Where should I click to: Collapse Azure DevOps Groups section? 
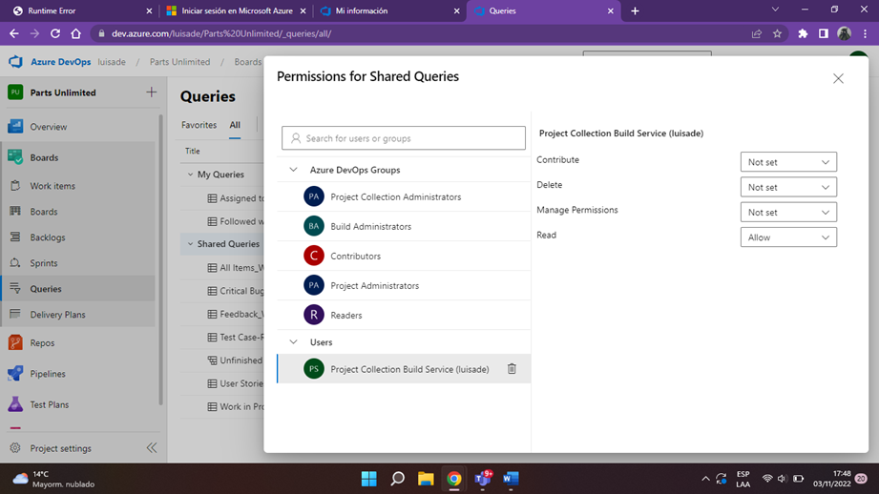coord(293,170)
